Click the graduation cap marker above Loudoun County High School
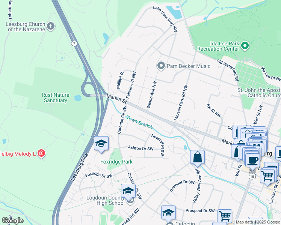Viewport: 281px width, 225px height. 128,192
